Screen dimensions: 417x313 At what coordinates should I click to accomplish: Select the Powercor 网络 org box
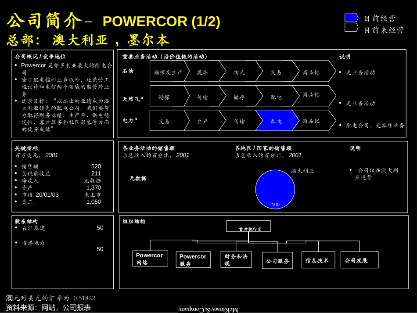pos(150,259)
